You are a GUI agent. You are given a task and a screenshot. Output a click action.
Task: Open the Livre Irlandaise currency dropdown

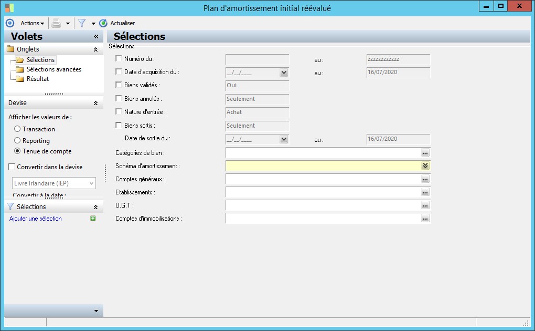click(54, 183)
